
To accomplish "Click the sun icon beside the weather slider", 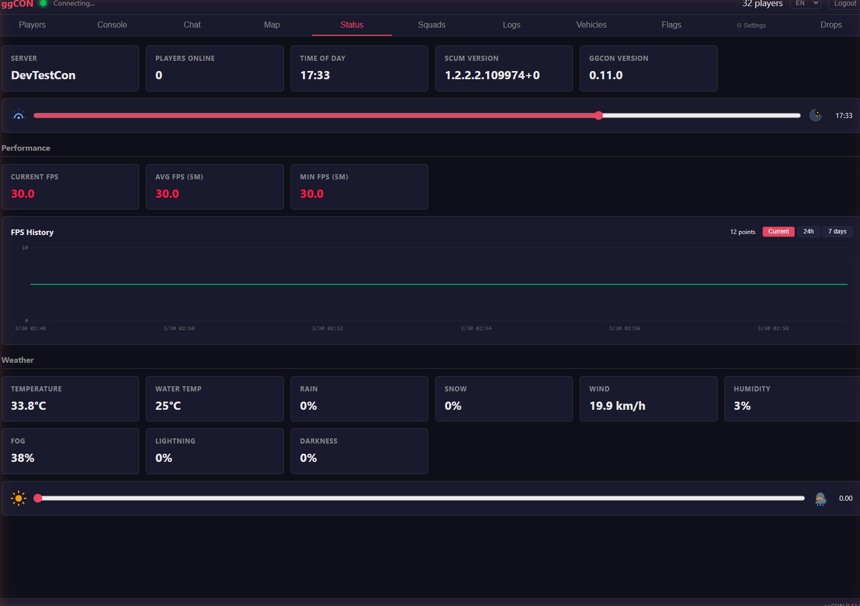I will point(18,498).
